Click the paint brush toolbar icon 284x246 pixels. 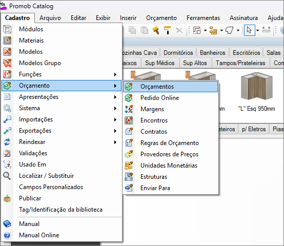click(x=156, y=30)
